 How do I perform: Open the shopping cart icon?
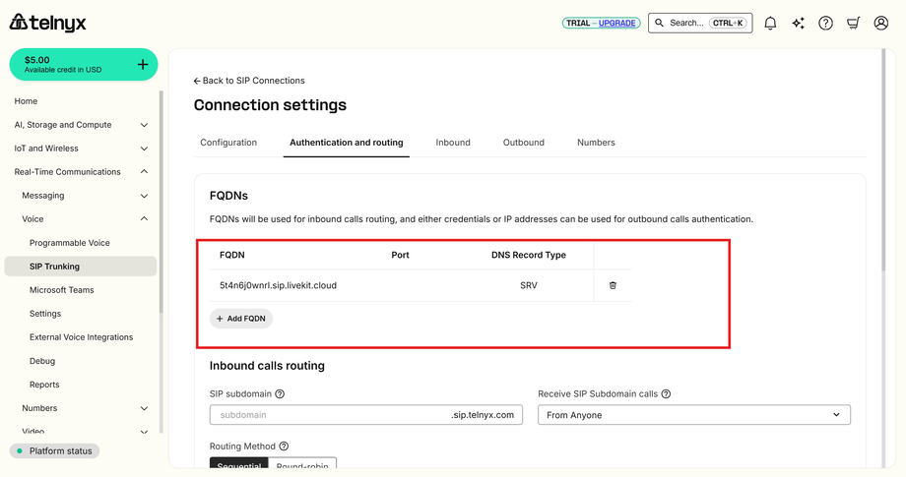tap(853, 23)
